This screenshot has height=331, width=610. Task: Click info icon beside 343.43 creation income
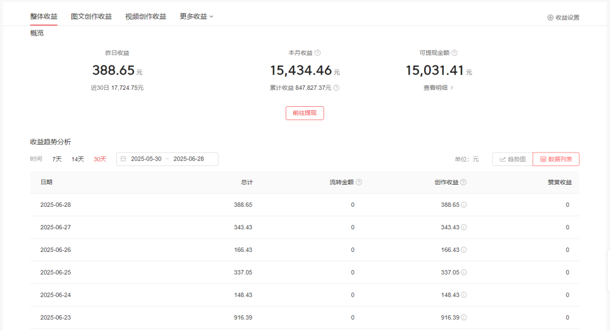tap(464, 227)
